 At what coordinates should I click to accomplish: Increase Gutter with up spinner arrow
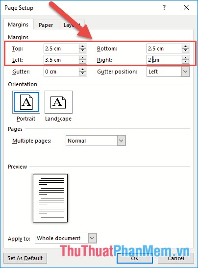pos(83,69)
